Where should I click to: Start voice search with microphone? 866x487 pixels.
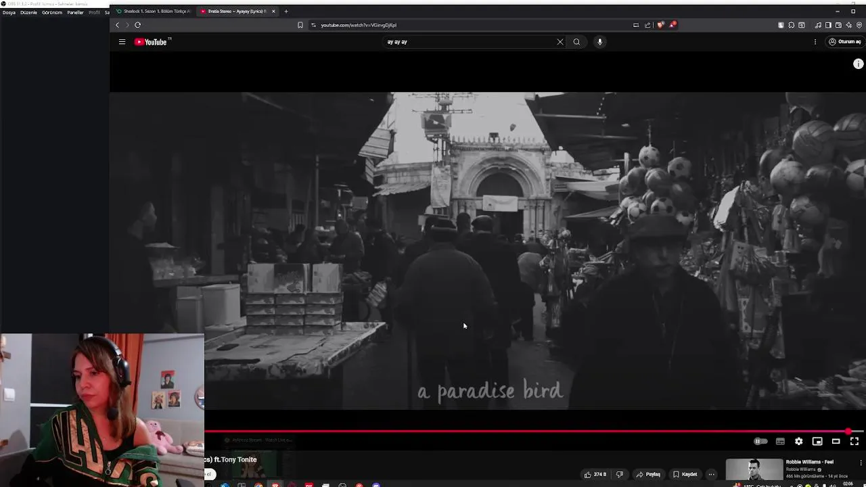click(x=599, y=42)
